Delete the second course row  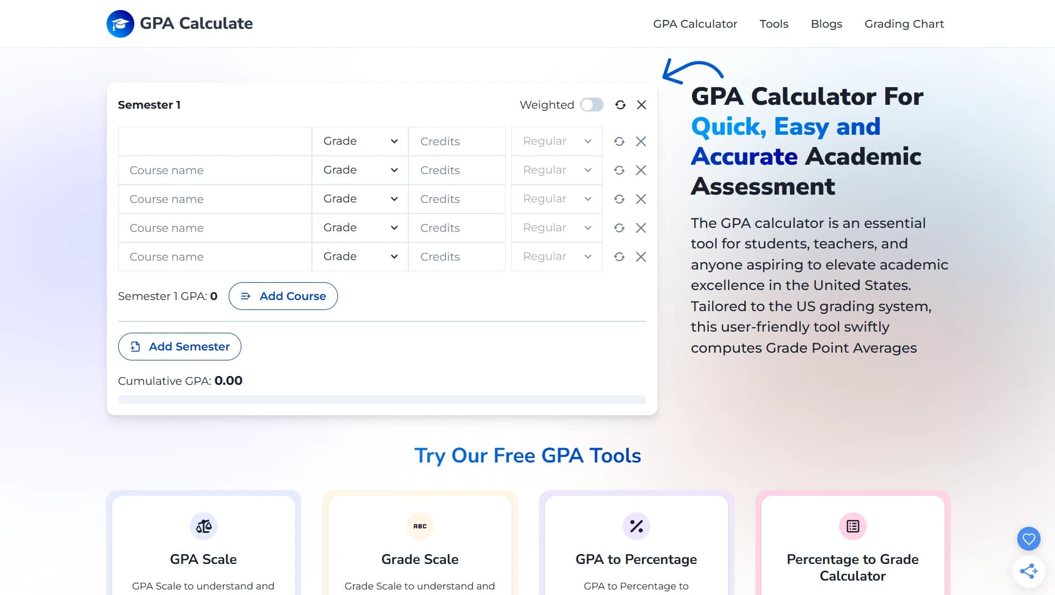point(641,170)
